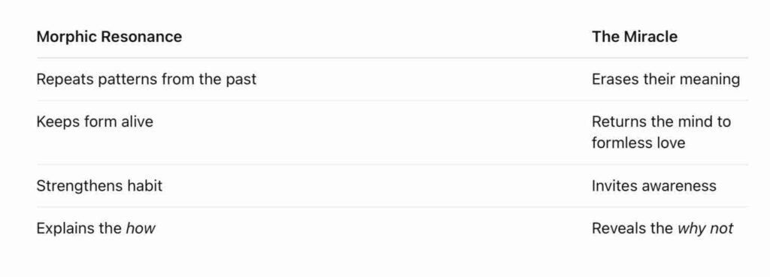
Task: Click the Explains the how cell
Action: click(x=95, y=228)
